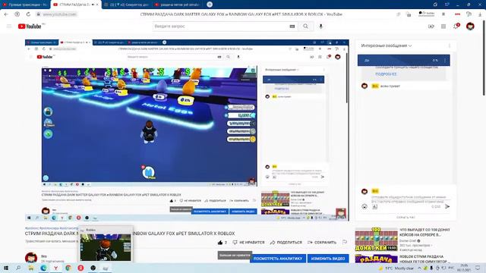Open taskbar search magnifier
The height and width of the screenshot is (273, 486).
pyautogui.click(x=18, y=268)
